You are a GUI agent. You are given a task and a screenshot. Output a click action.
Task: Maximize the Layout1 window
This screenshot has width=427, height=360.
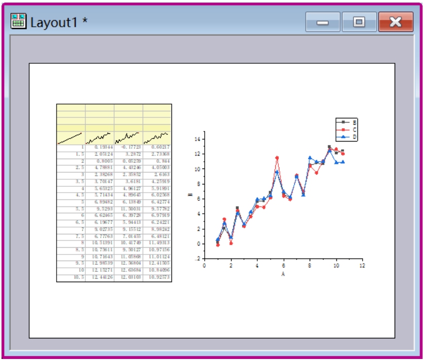(x=359, y=22)
